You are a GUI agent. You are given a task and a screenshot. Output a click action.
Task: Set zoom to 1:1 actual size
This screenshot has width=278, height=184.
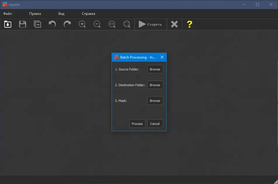(x=112, y=24)
